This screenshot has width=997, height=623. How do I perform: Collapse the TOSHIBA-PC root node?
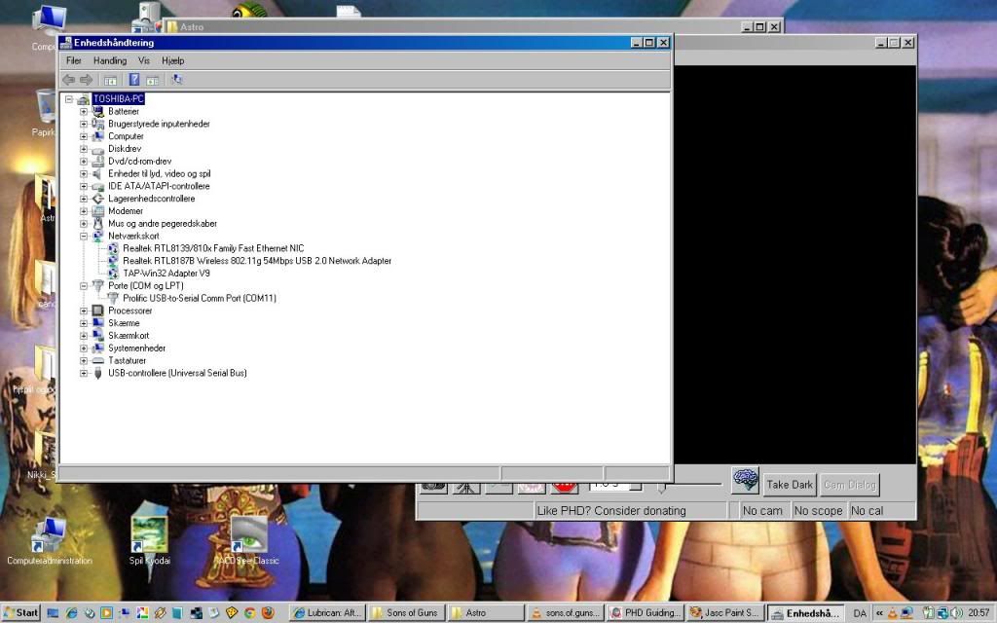(69, 99)
